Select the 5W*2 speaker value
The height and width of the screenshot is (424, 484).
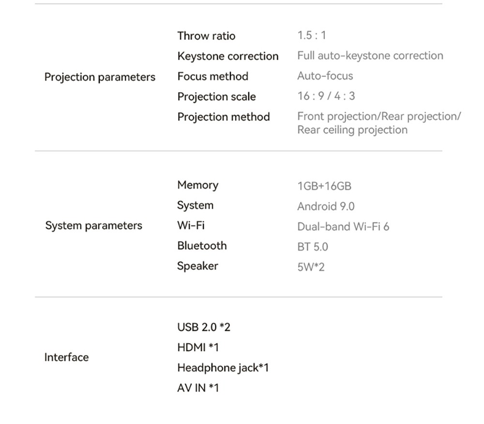click(x=311, y=267)
